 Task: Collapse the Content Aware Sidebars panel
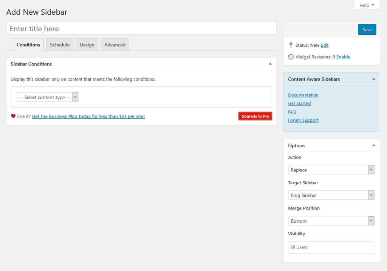[x=374, y=79]
